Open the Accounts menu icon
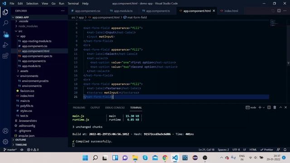 (x=5, y=131)
